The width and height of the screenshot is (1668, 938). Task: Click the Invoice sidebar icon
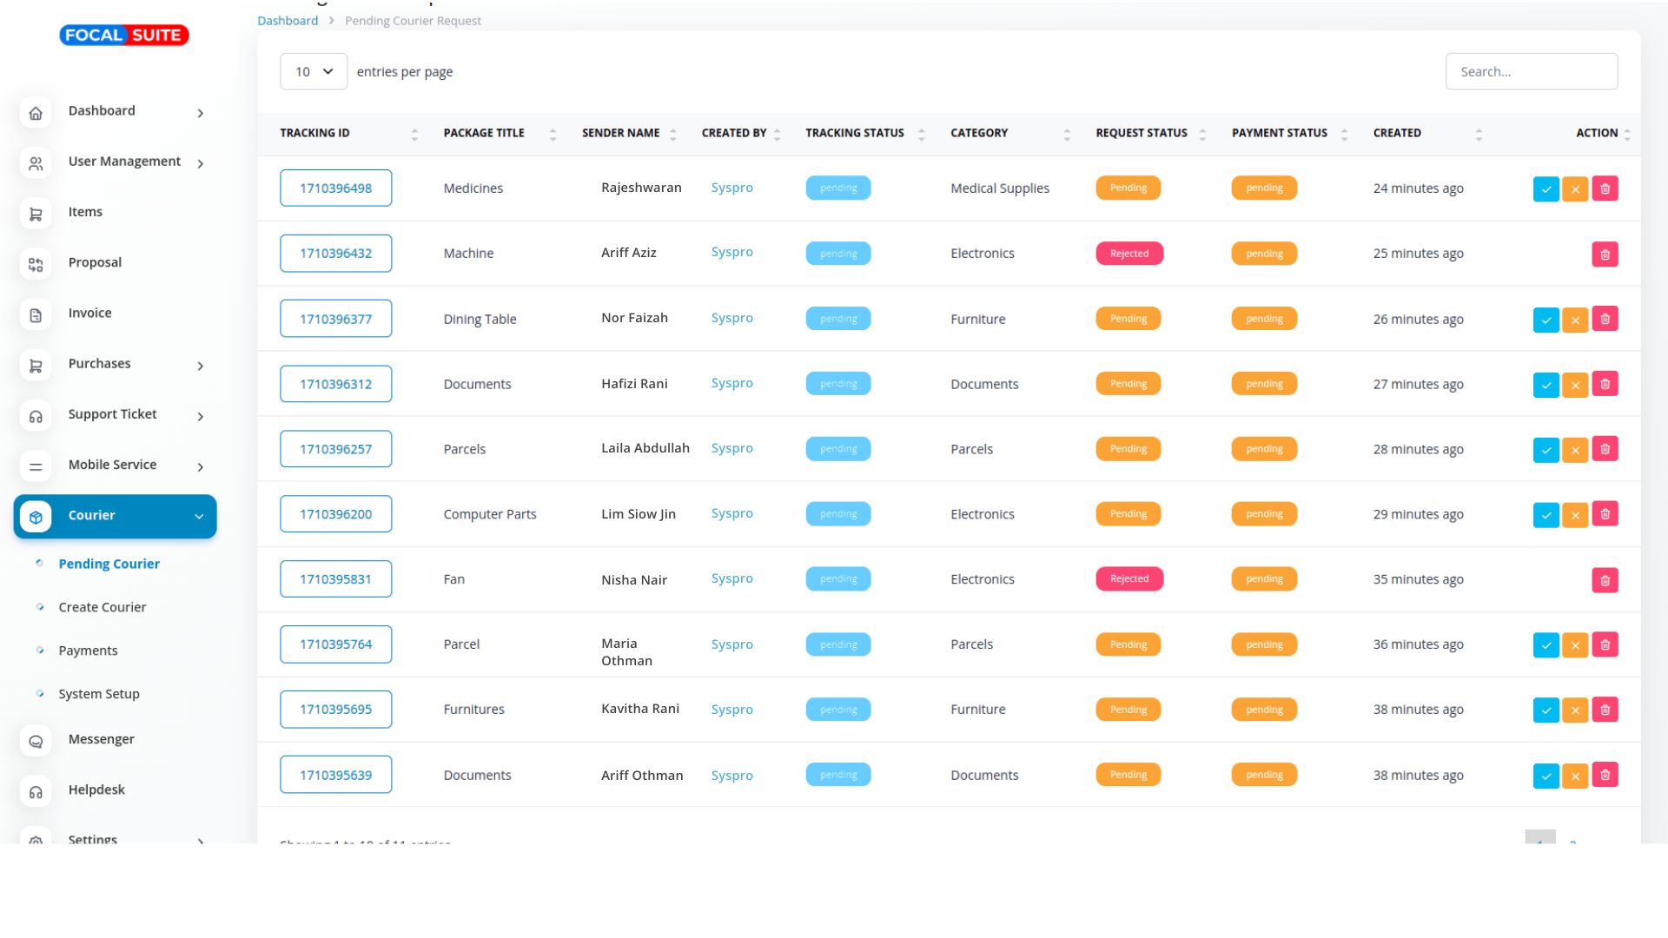click(x=36, y=315)
